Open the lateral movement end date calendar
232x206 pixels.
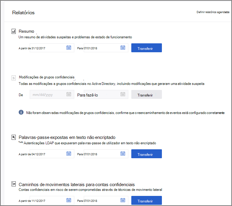click(x=123, y=200)
